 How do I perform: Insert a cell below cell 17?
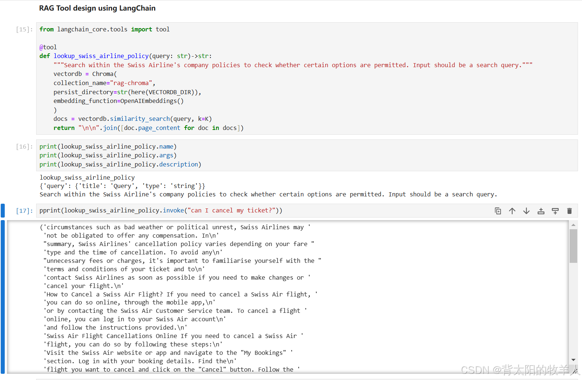click(555, 211)
